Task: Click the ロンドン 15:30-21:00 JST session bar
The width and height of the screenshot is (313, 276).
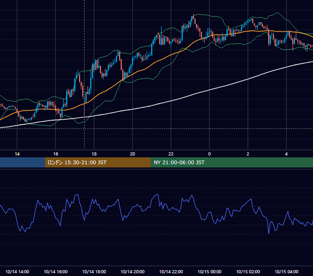Action: [98, 162]
